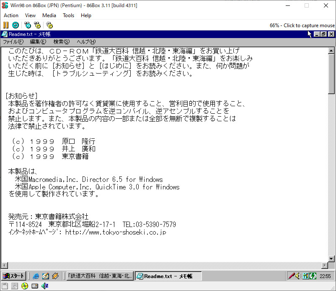Screen dimensions: 336x291
Task: Open Notepad's 編集(E) menu
Action: (x=38, y=42)
